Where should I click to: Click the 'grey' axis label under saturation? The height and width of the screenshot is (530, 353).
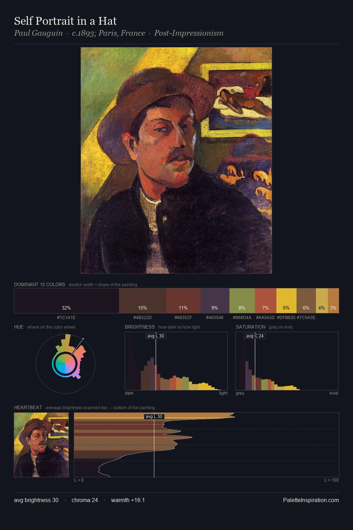tap(240, 393)
